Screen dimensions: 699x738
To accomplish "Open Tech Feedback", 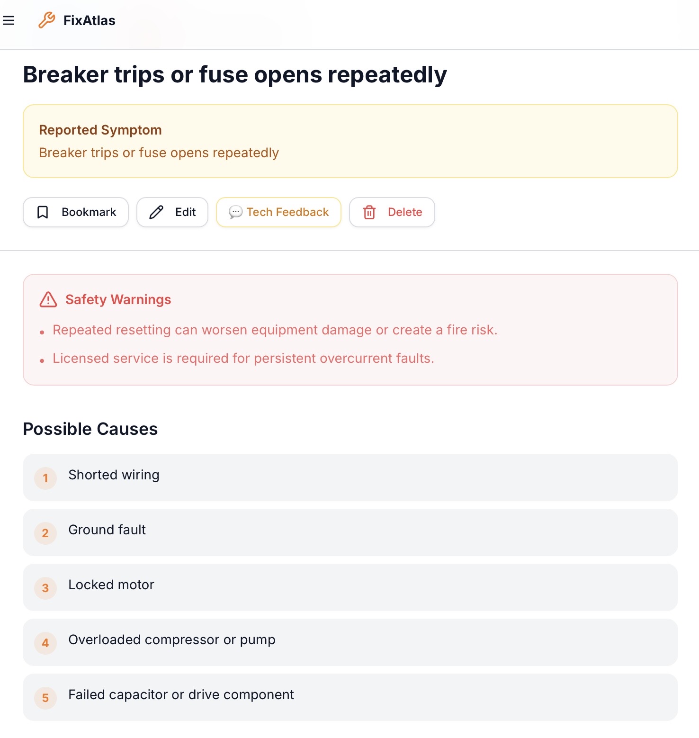I will (287, 212).
